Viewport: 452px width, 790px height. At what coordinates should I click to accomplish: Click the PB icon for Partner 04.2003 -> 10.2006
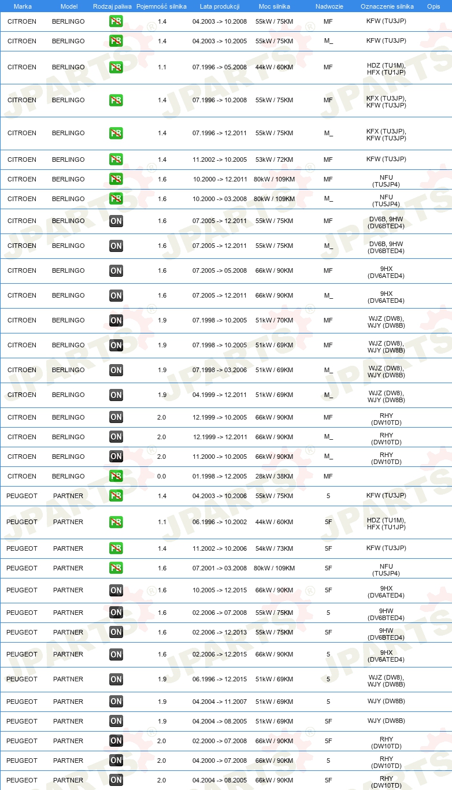point(116,496)
